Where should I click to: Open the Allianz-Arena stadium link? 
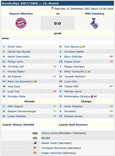[50, 133]
